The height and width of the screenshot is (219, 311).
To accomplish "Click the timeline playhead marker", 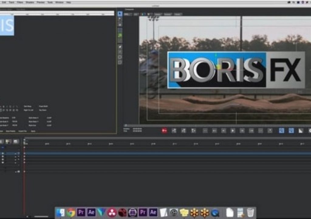I will pos(25,141).
